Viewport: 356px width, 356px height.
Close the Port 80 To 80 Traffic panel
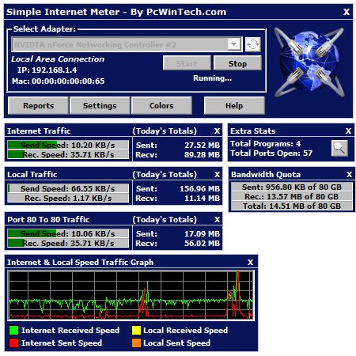tap(217, 220)
